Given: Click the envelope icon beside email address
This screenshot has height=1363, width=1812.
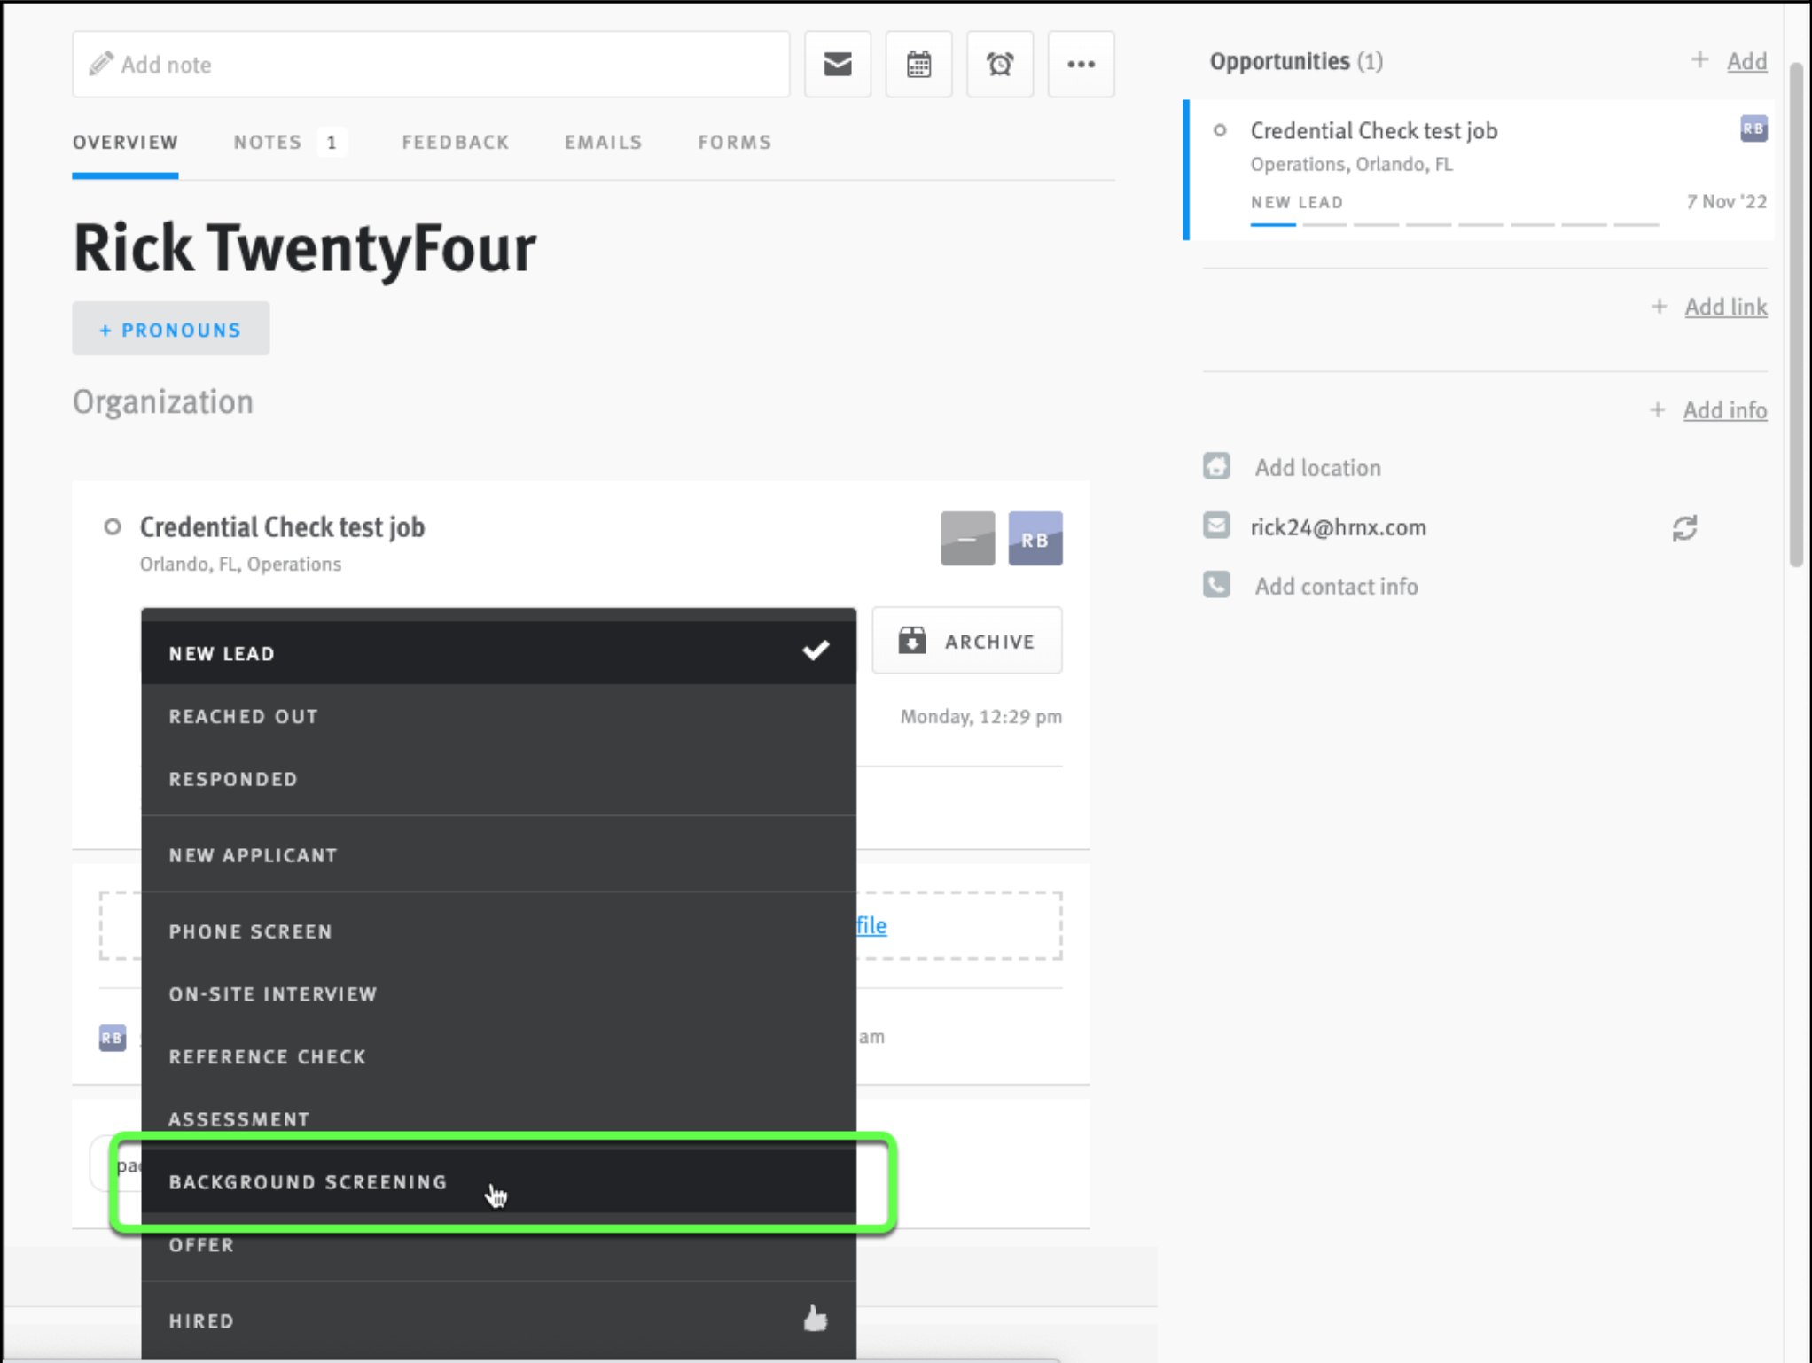Looking at the screenshot, I should (x=1216, y=526).
